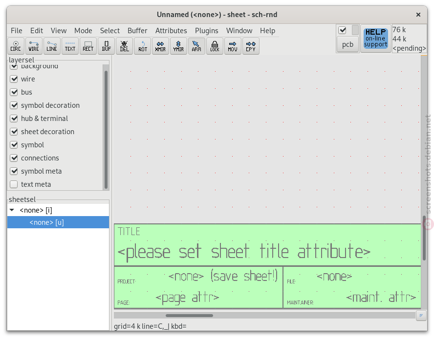Screen dimensions: 434x339
Task: Click the <maint. attr> text
Action: click(381, 297)
